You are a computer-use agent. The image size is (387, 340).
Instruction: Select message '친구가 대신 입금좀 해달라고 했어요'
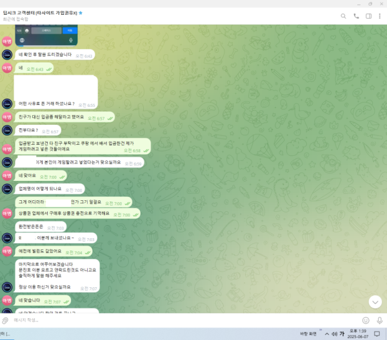(65, 117)
